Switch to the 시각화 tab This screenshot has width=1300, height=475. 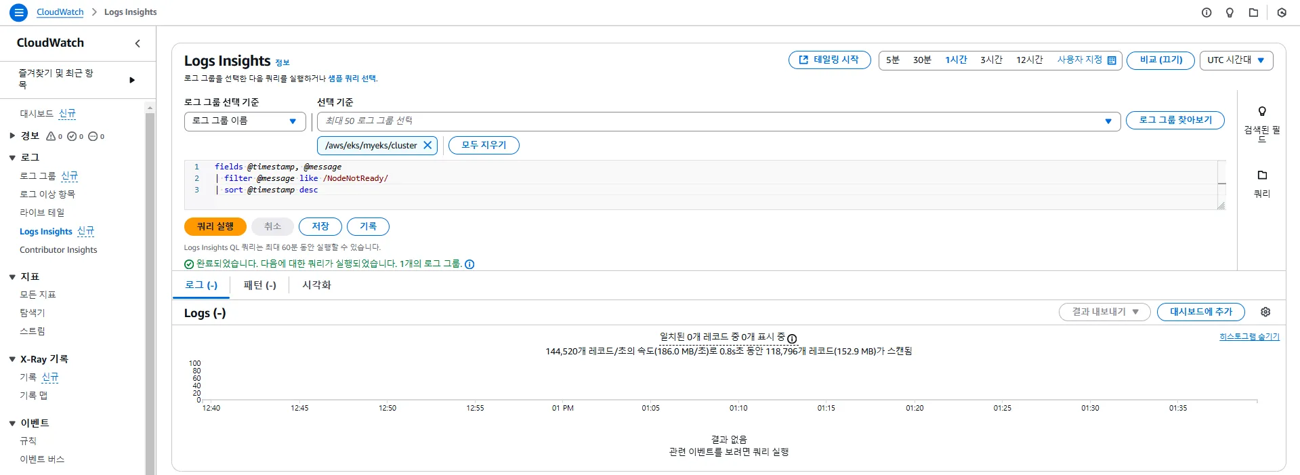[x=316, y=285]
